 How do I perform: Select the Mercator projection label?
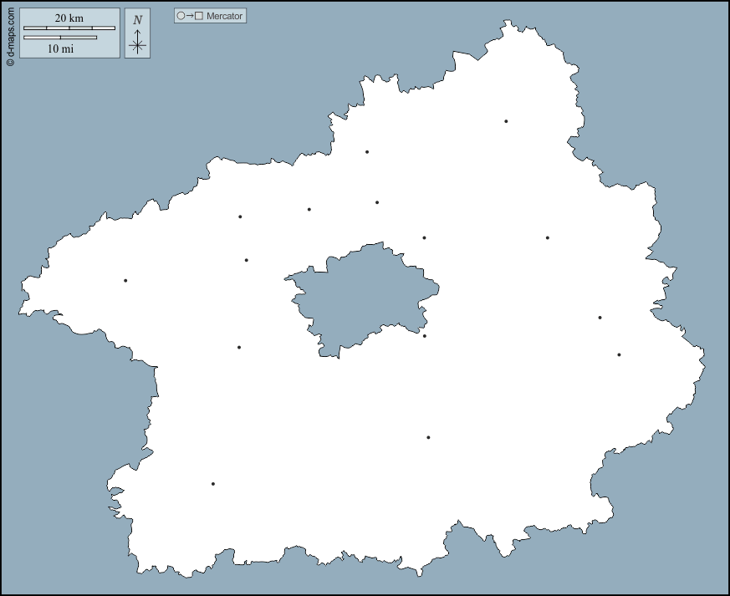pyautogui.click(x=222, y=16)
